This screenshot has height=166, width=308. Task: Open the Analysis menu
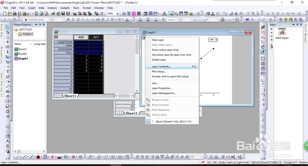tap(52, 8)
